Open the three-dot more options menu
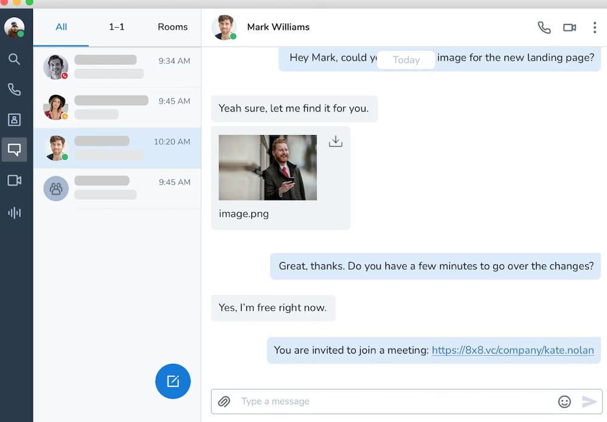 pyautogui.click(x=595, y=27)
